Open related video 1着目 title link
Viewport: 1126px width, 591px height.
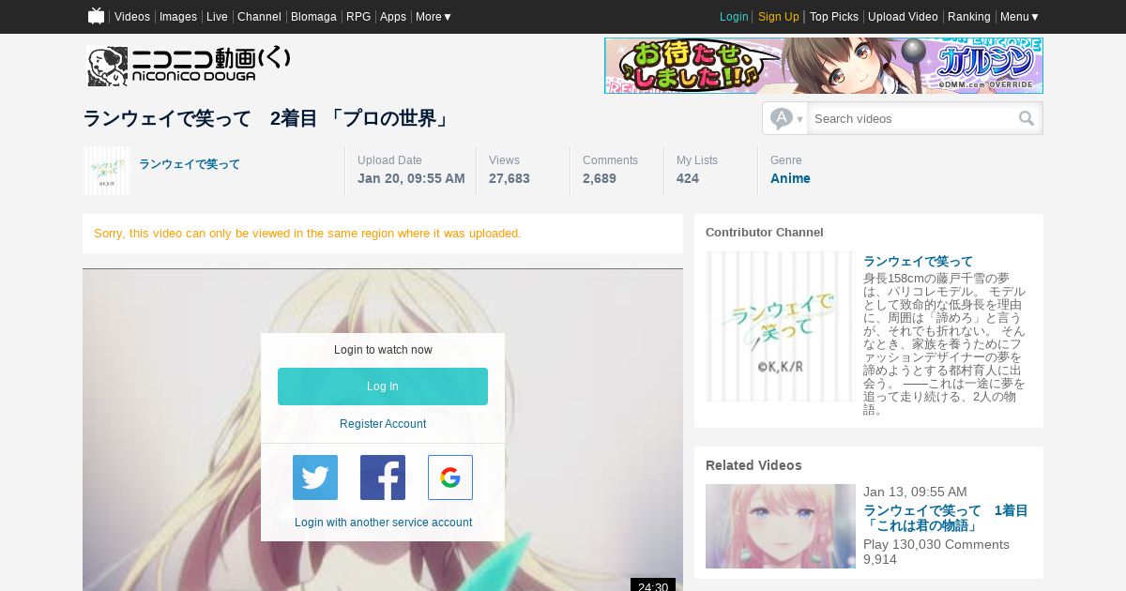coord(946,518)
